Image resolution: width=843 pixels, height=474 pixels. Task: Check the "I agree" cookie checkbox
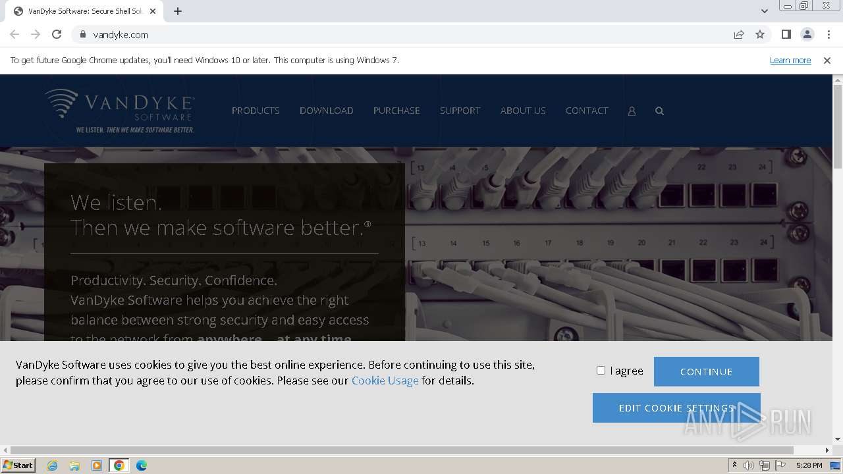point(601,371)
